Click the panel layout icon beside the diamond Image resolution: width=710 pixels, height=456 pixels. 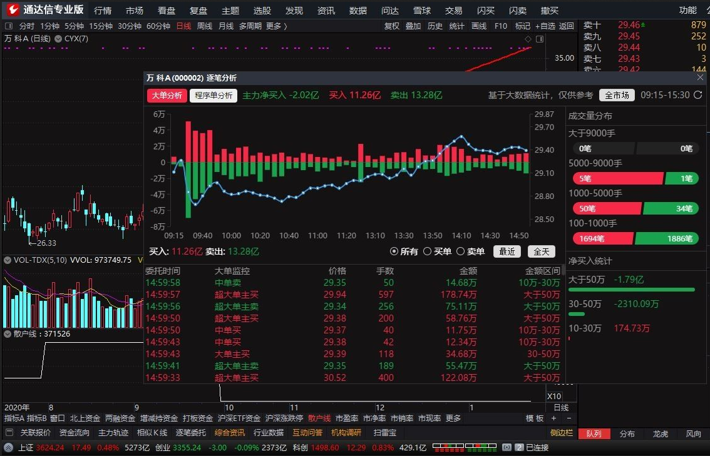click(540, 39)
